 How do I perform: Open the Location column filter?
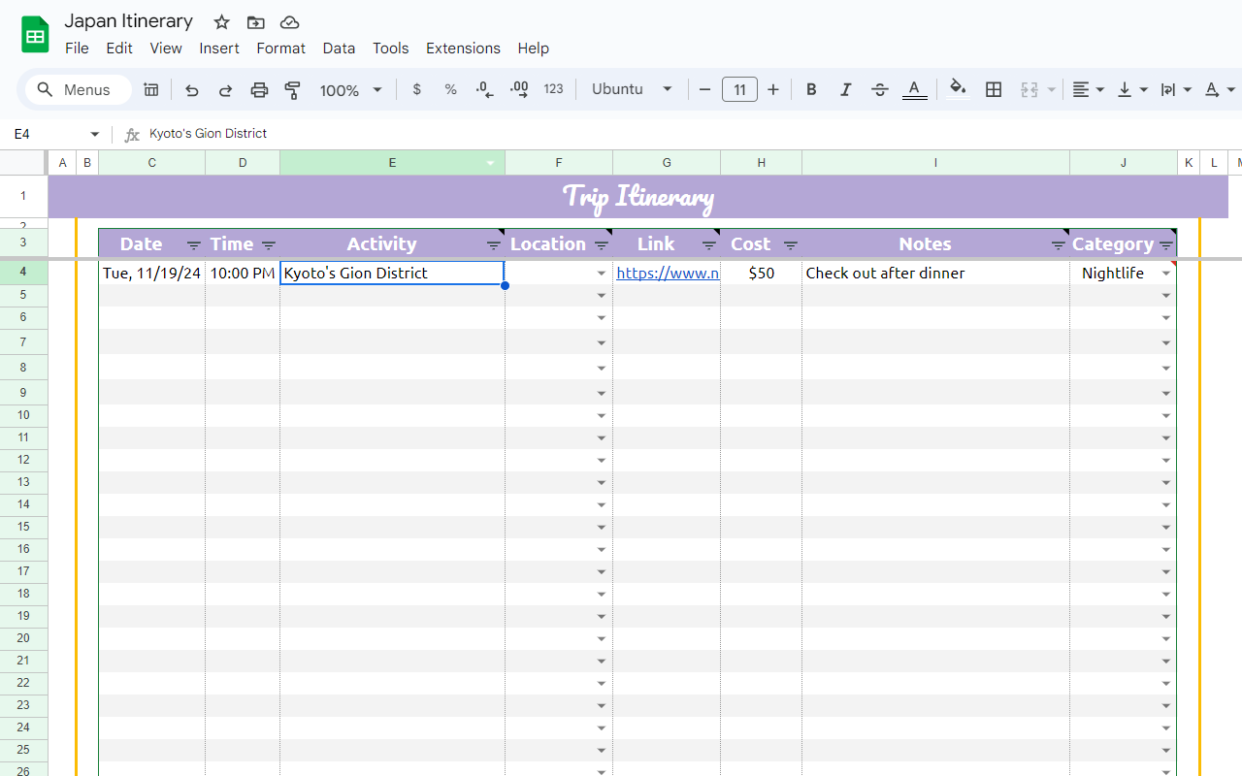[601, 245]
